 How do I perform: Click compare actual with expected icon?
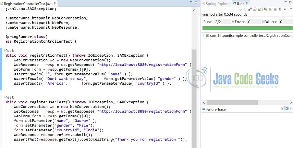[292, 108]
